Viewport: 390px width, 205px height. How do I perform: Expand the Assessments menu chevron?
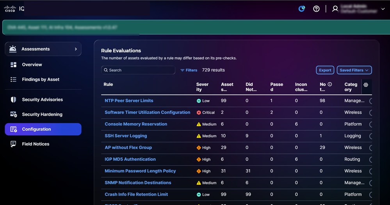click(x=76, y=49)
